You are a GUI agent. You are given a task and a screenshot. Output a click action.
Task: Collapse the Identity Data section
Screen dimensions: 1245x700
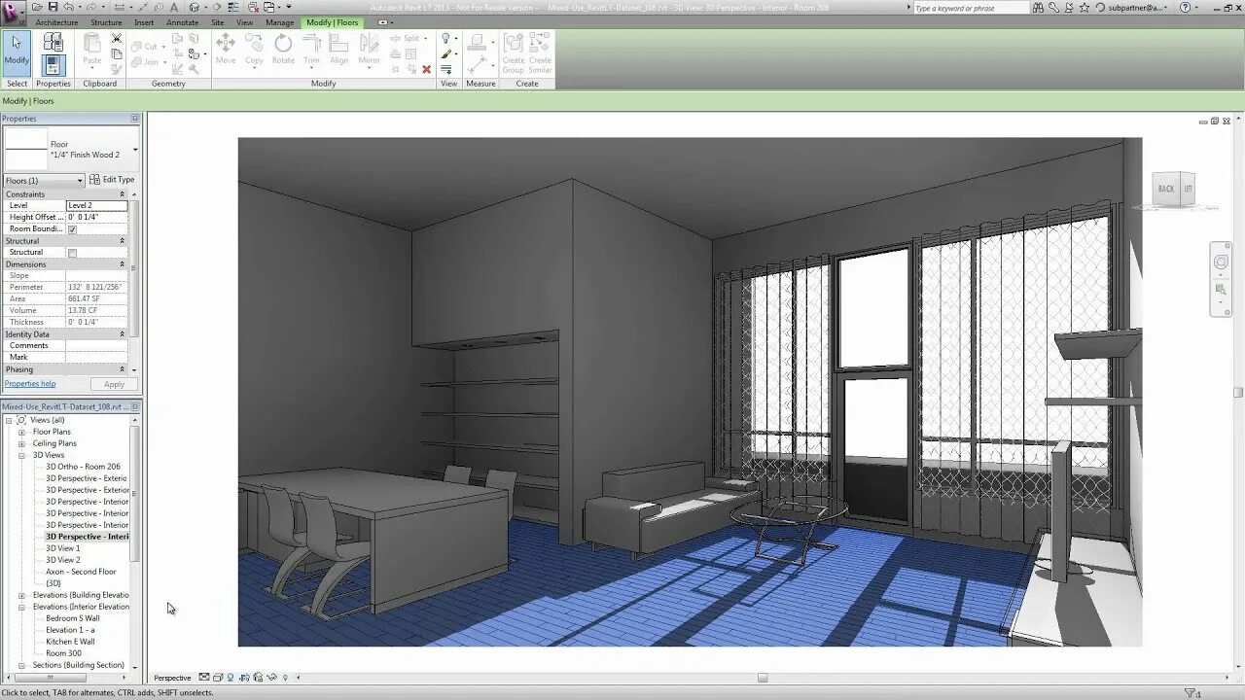[123, 334]
